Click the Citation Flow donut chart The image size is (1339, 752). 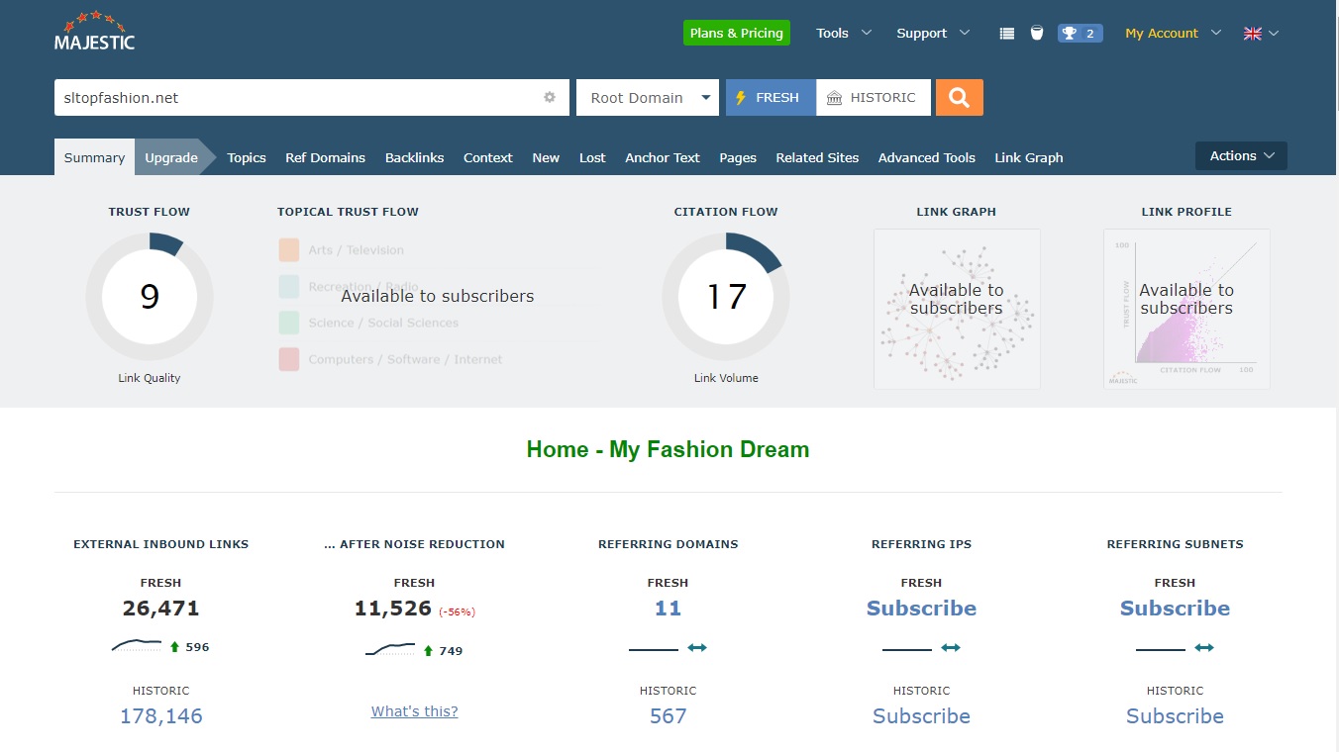click(726, 297)
